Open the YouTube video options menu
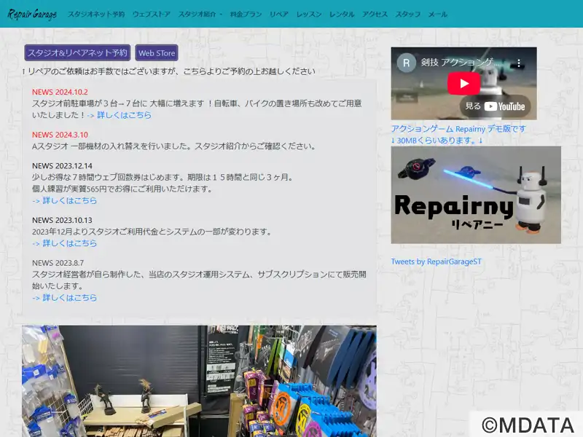Viewport: 583px width, 437px height. pos(519,63)
